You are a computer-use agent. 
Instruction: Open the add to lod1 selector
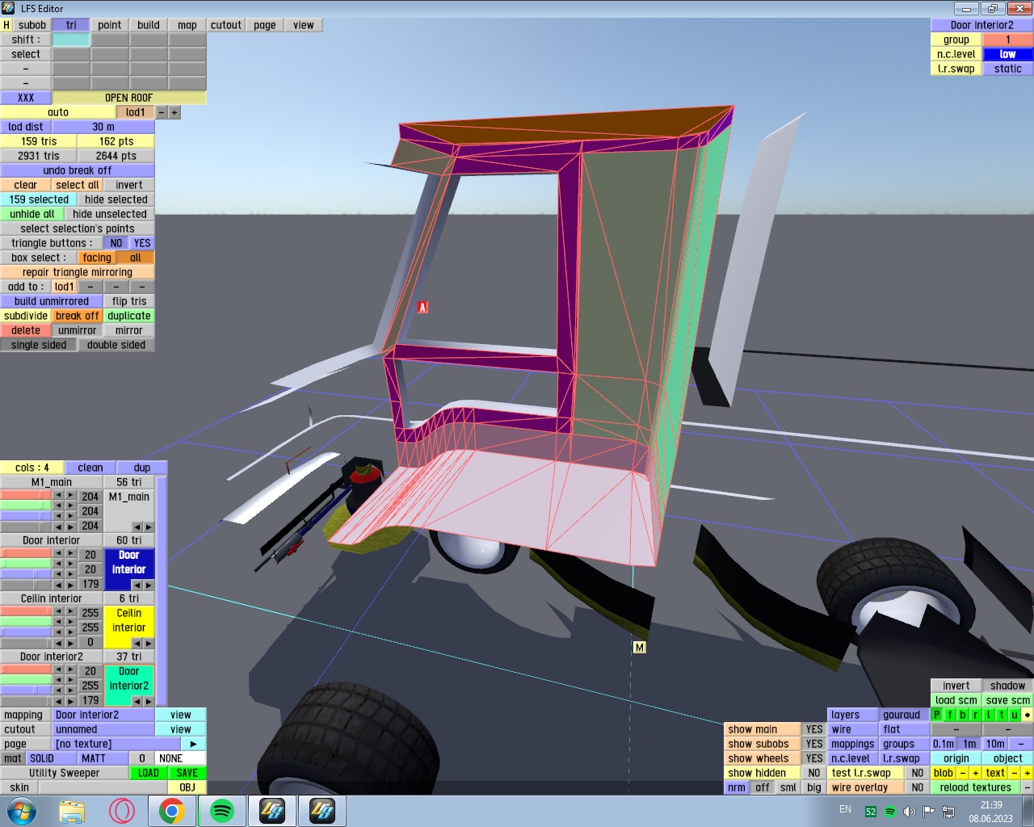coord(65,287)
